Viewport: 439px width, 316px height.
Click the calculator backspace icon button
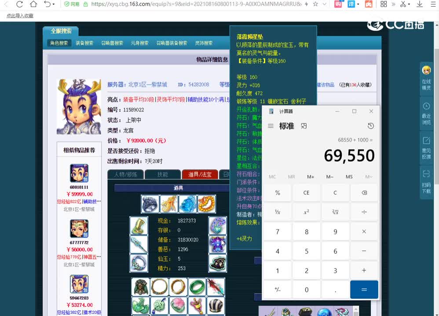click(x=364, y=193)
